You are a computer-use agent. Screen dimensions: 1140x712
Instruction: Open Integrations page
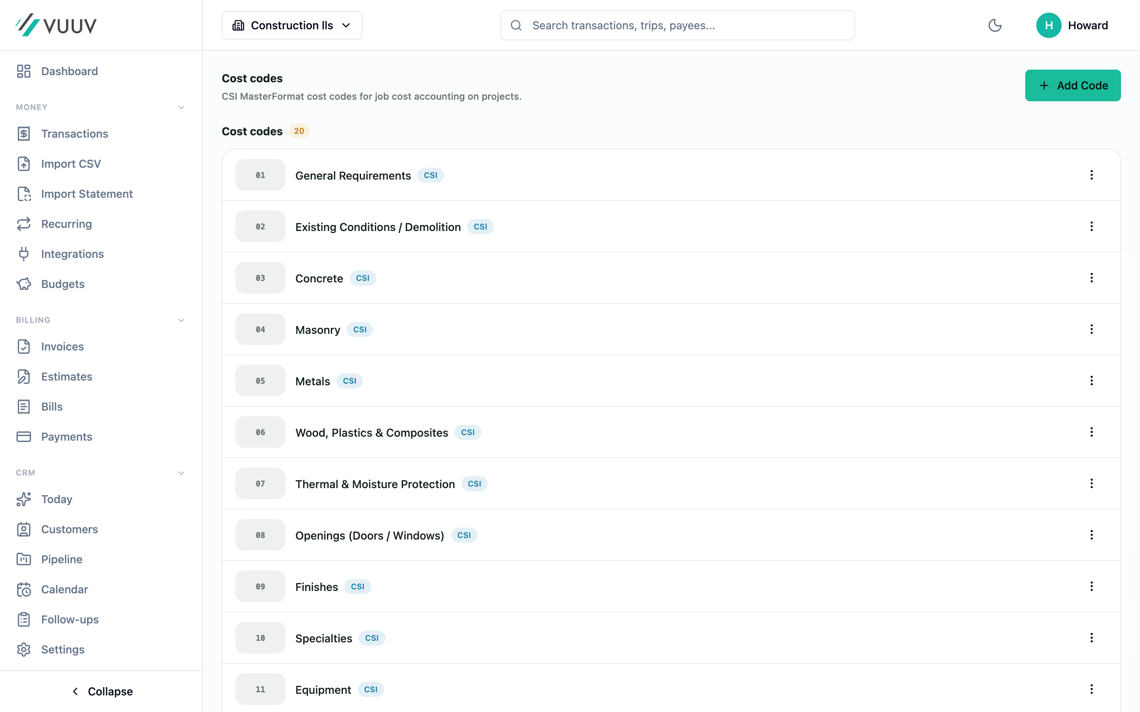point(60,254)
